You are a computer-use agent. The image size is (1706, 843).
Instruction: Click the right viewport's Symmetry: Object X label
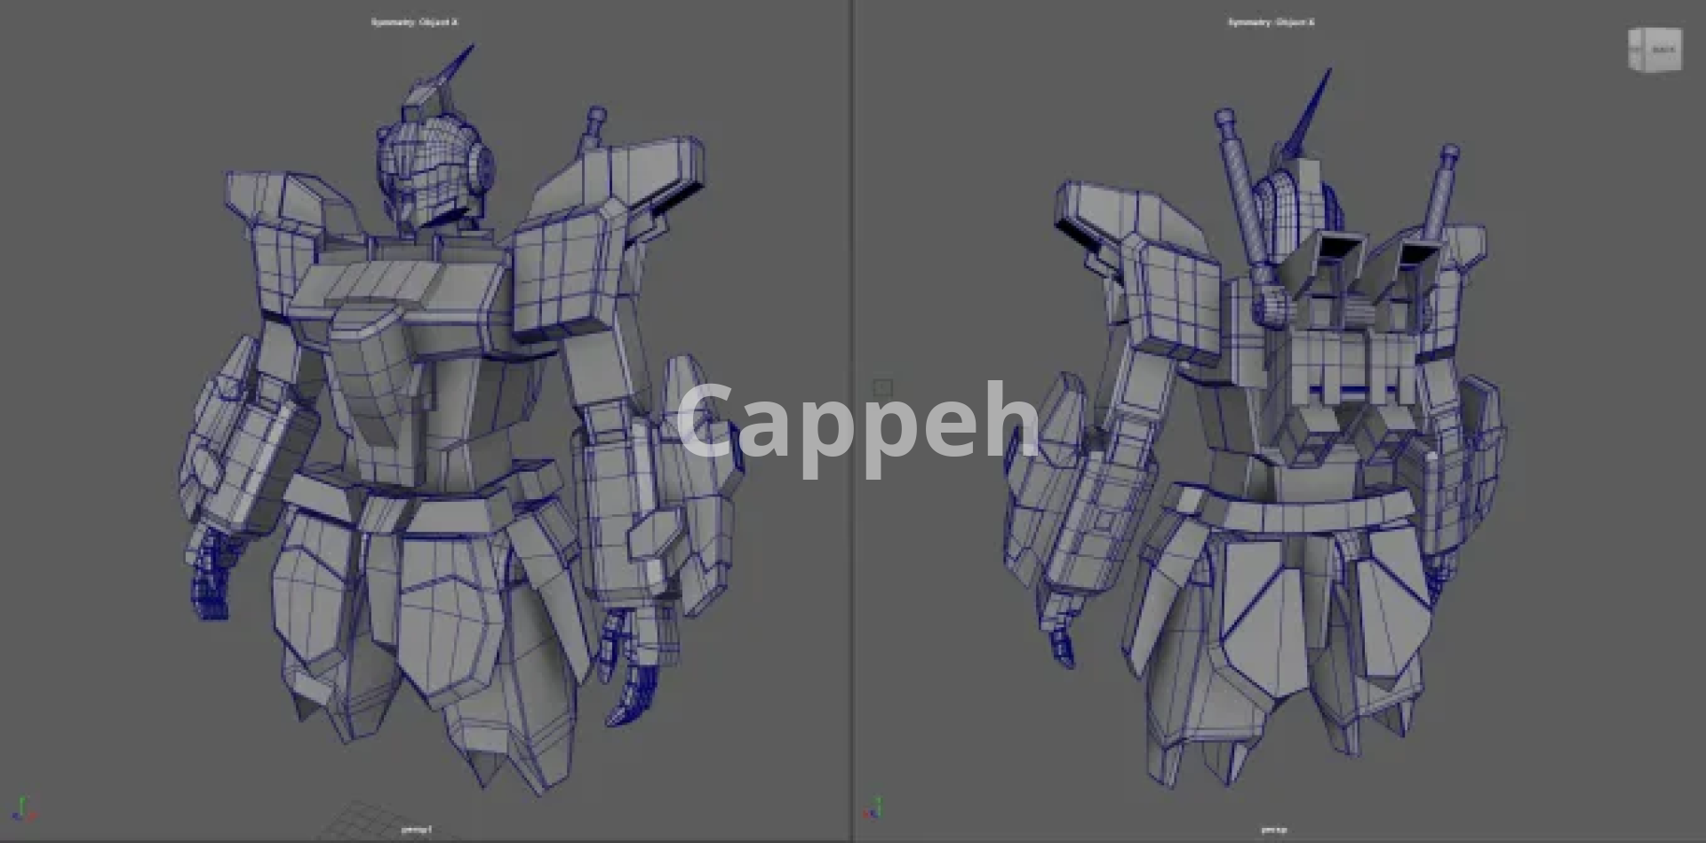1271,22
